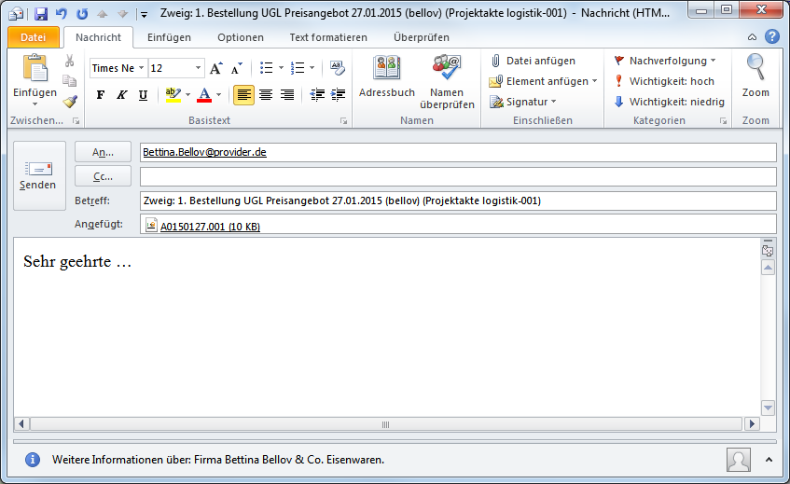Cut the selection with scissors icon
This screenshot has height=484, width=790.
point(70,61)
